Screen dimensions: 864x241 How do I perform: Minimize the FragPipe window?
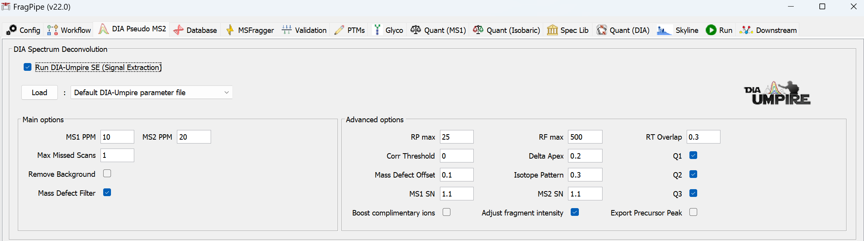[791, 7]
